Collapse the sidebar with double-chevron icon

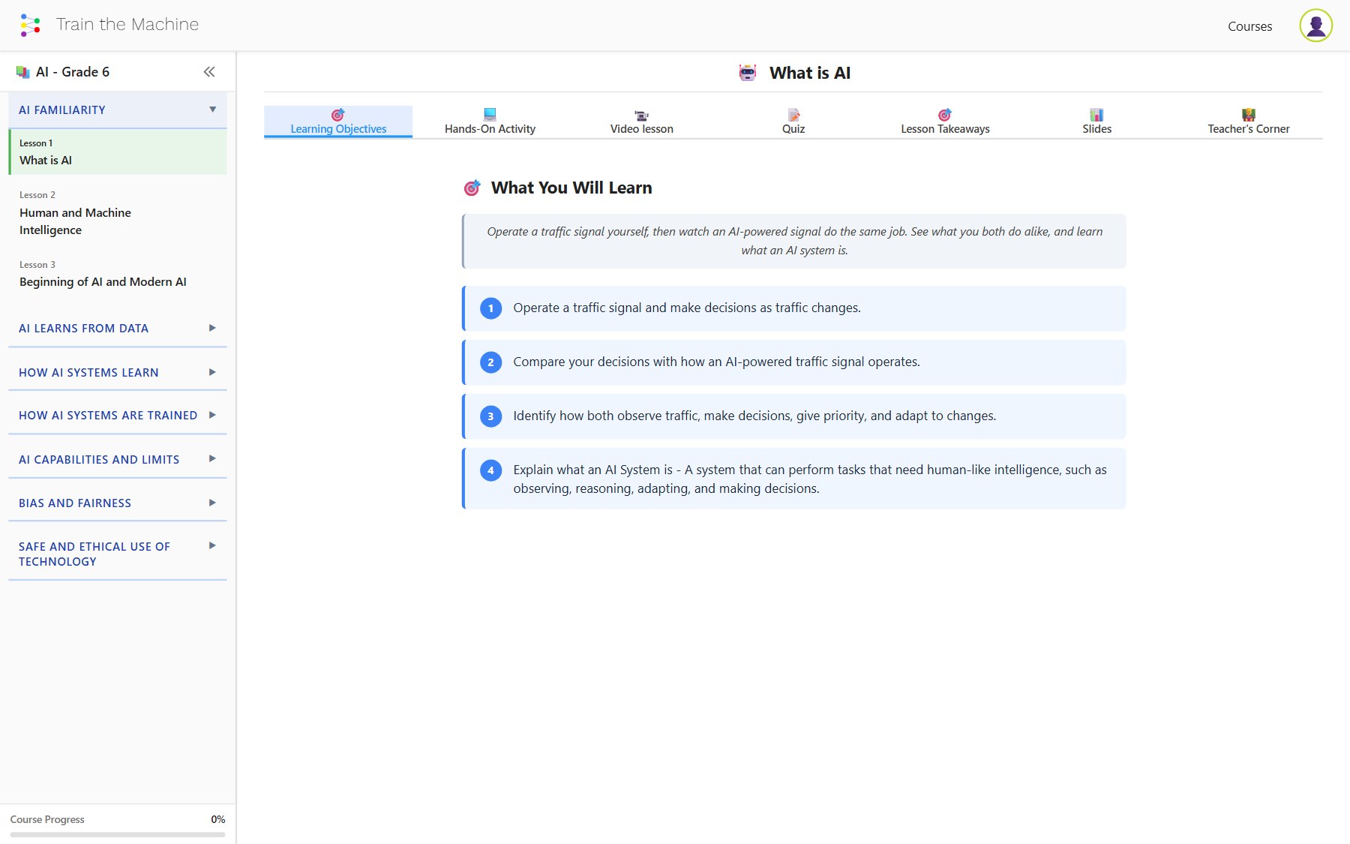click(x=209, y=72)
